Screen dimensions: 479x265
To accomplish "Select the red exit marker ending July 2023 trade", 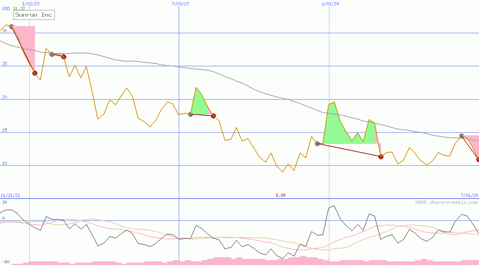I will pos(213,116).
